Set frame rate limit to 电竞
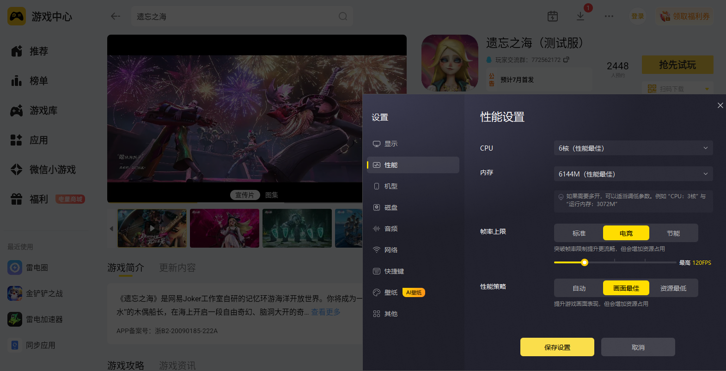This screenshot has width=726, height=371. [x=626, y=233]
